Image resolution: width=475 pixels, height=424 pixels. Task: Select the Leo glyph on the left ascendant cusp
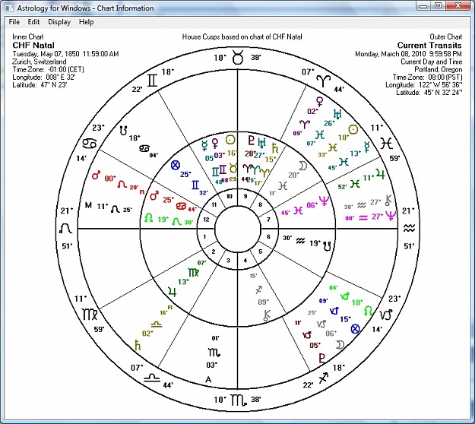pyautogui.click(x=65, y=229)
